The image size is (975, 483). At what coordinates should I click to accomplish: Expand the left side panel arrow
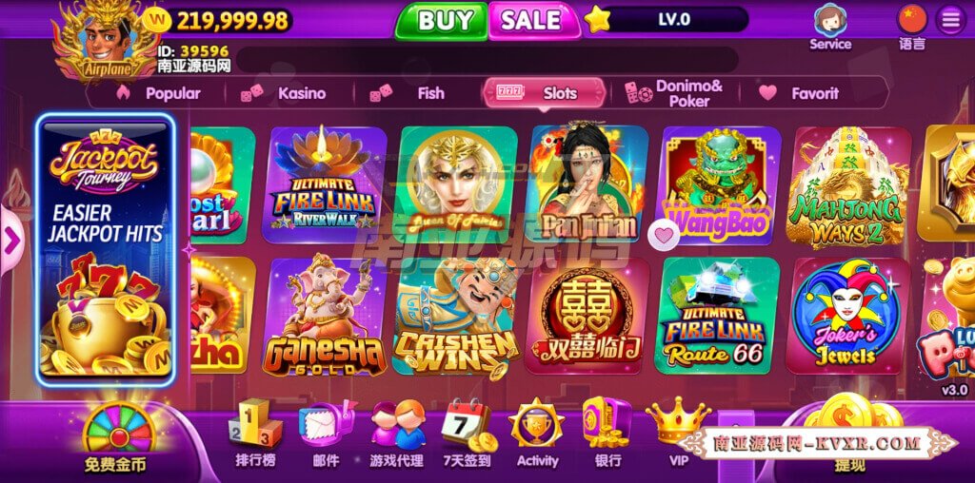11,241
